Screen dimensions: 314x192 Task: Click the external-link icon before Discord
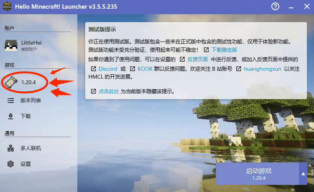[93, 69]
